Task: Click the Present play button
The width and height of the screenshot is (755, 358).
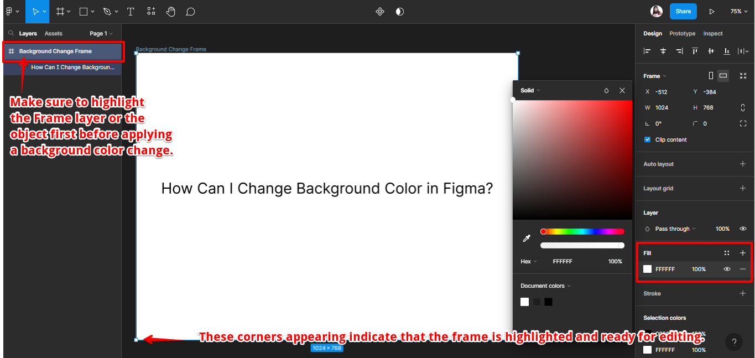Action: (712, 11)
